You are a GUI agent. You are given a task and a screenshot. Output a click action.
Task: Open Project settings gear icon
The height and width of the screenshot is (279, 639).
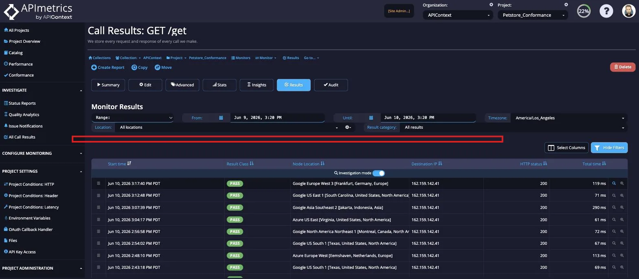pos(566,5)
